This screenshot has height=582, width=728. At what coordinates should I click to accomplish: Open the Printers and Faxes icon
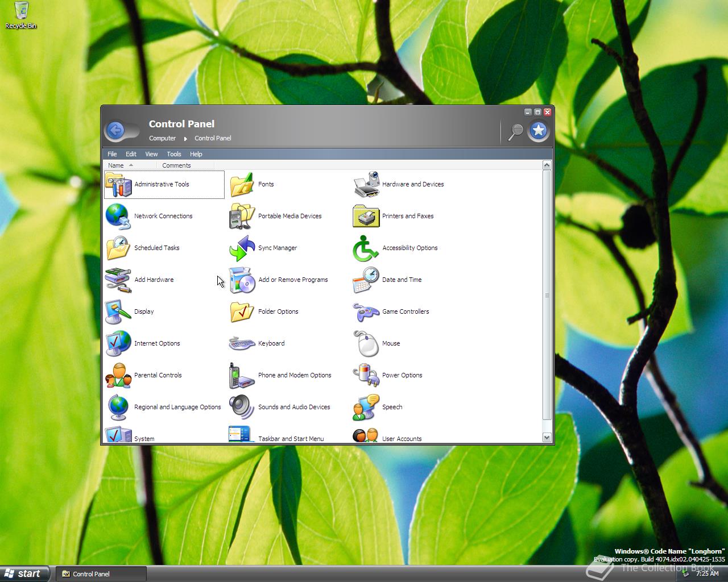tap(366, 217)
